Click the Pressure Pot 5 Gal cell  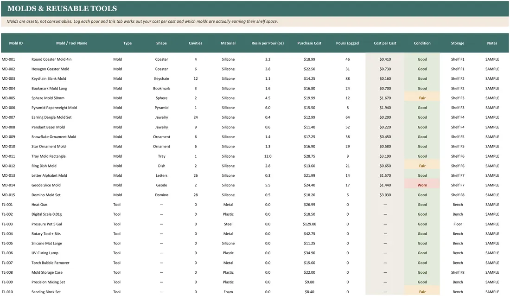pos(46,224)
